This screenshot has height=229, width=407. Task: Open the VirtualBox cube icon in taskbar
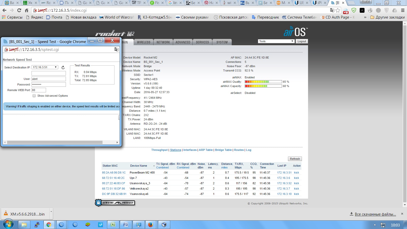tap(164, 225)
